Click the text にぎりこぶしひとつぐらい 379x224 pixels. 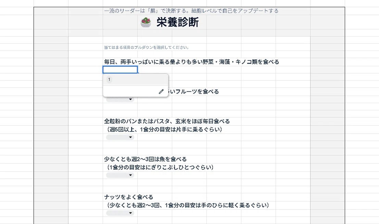(x=178, y=167)
